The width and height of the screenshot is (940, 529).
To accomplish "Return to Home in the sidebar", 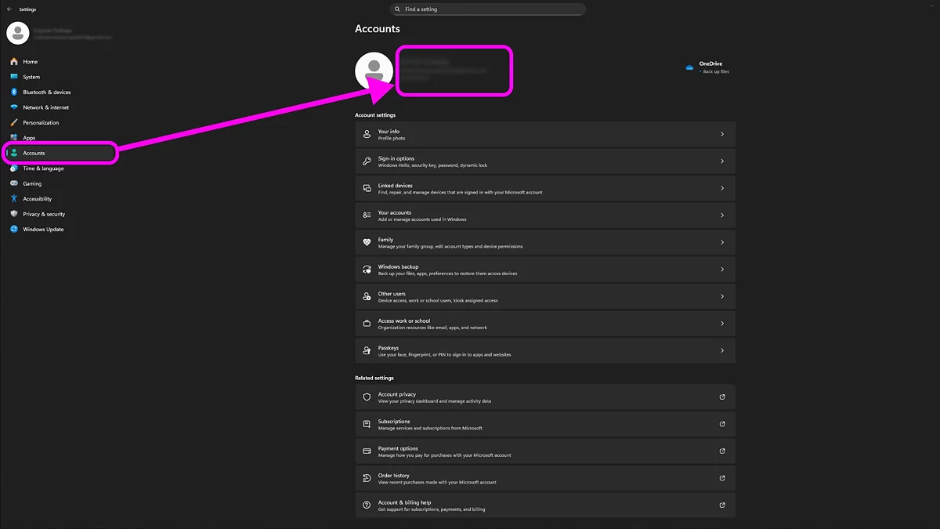I will (28, 61).
